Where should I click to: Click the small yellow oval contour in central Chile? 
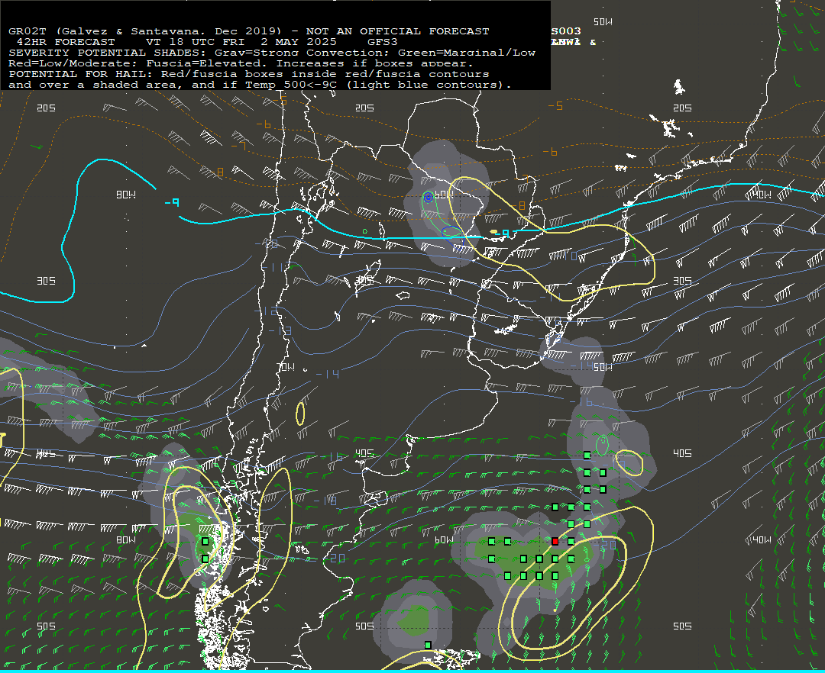coord(300,414)
